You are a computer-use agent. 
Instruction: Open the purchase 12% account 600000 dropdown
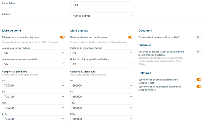(102, 108)
